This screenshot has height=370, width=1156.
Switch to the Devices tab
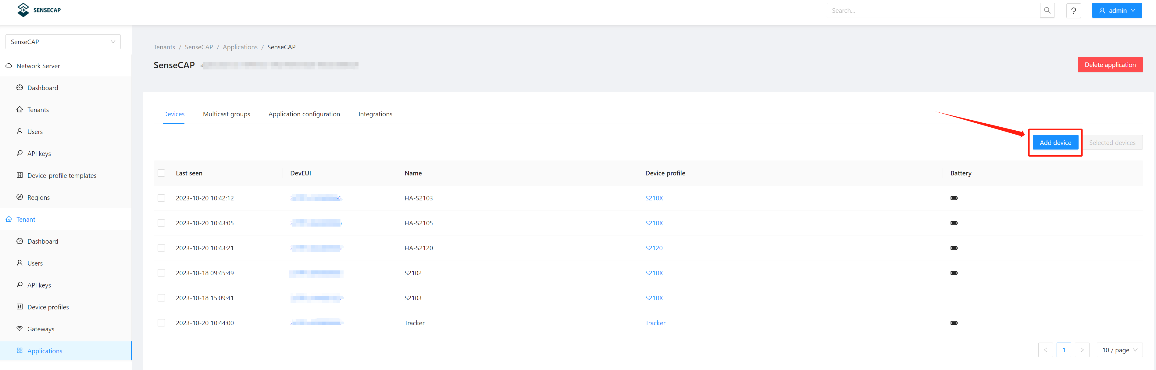[x=174, y=114]
